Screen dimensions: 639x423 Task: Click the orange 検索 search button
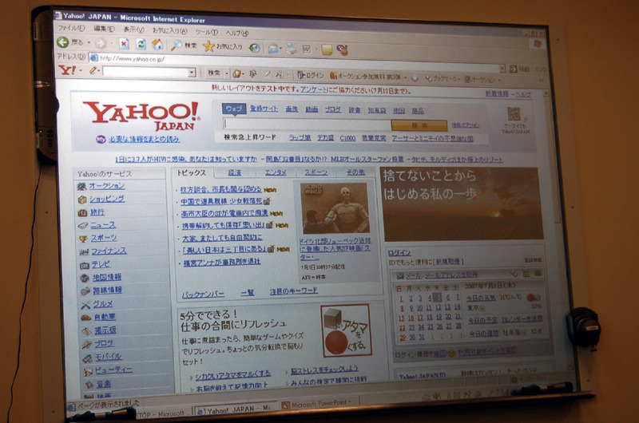(419, 125)
